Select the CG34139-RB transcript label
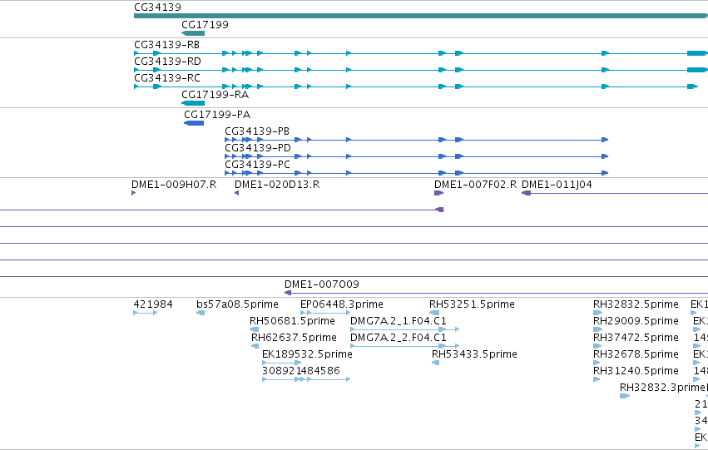 click(166, 45)
